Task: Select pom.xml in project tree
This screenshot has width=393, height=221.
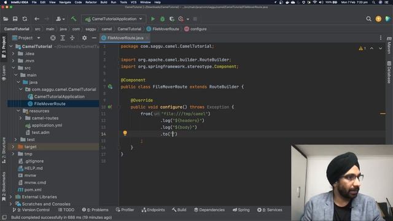Action: (x=33, y=190)
